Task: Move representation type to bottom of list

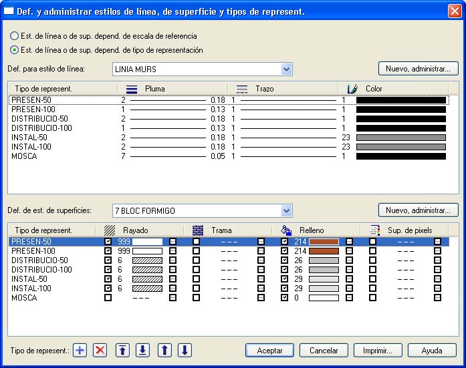Action: click(x=142, y=351)
